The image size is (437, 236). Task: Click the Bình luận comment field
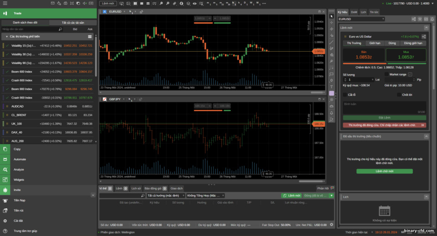point(384,108)
